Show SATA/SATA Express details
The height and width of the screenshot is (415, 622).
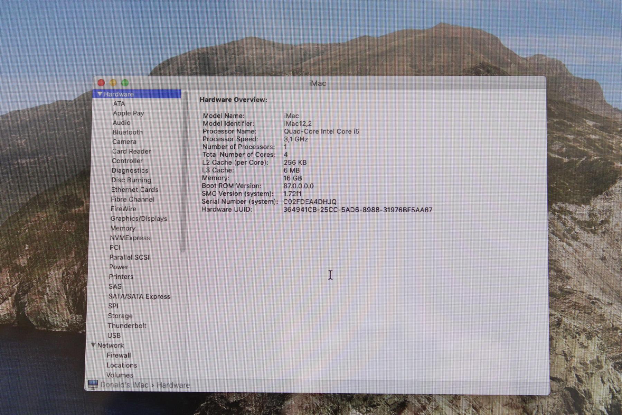point(140,296)
